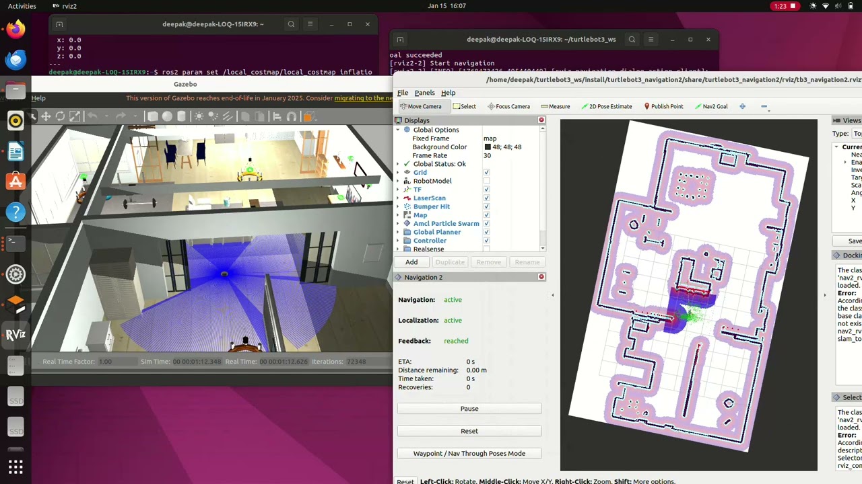Open the RViz Panels menu

(x=424, y=93)
